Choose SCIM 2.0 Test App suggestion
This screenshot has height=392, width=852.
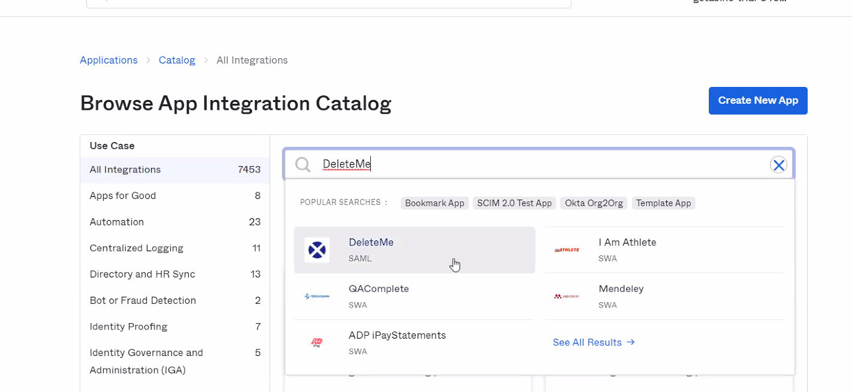514,203
